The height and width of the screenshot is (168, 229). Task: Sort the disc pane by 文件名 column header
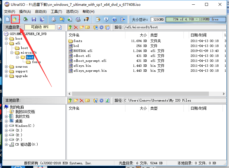click(96, 35)
